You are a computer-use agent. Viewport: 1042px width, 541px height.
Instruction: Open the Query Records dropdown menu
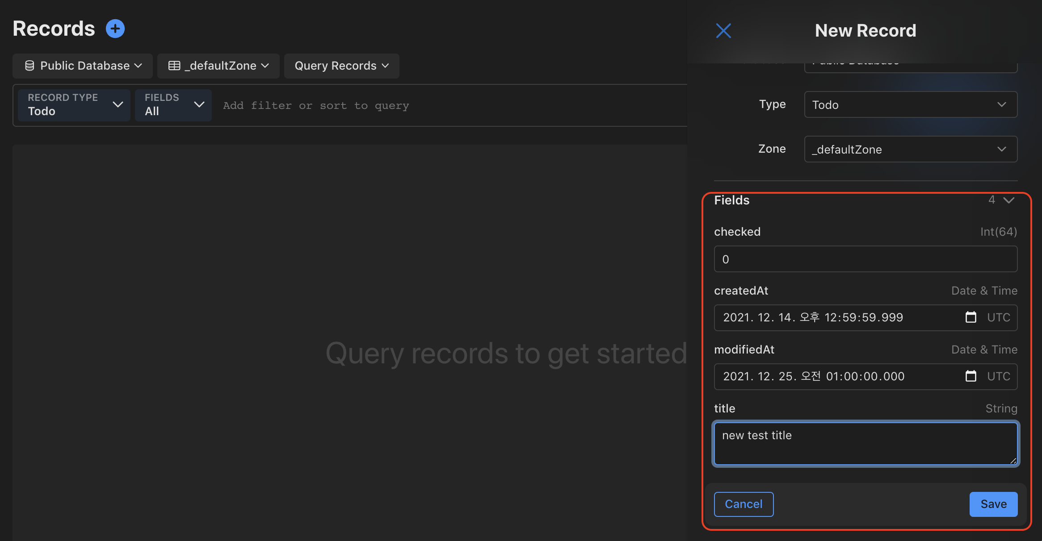341,66
